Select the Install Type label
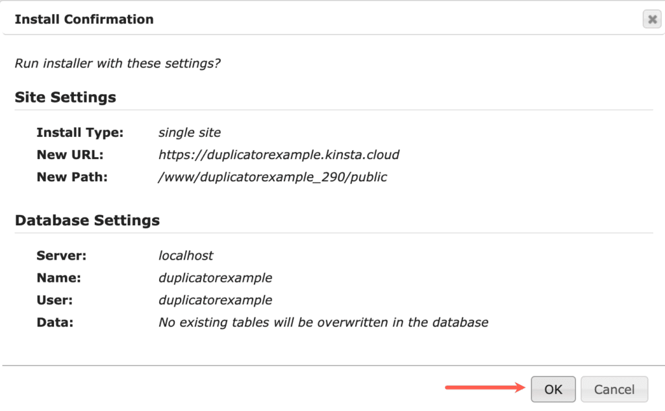Screen dimensions: 665x411 80,132
